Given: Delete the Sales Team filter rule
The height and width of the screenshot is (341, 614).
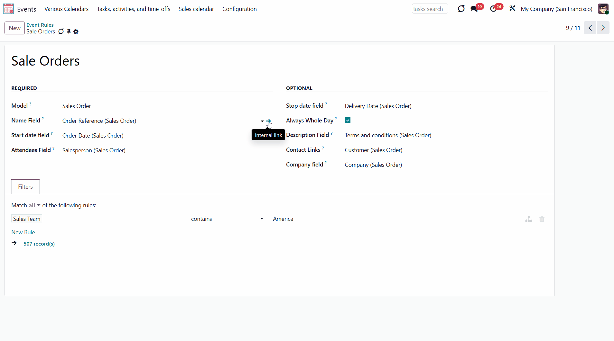Looking at the screenshot, I should click(x=542, y=219).
